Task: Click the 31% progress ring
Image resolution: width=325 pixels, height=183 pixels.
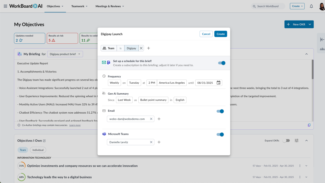Action: pyautogui.click(x=21, y=166)
